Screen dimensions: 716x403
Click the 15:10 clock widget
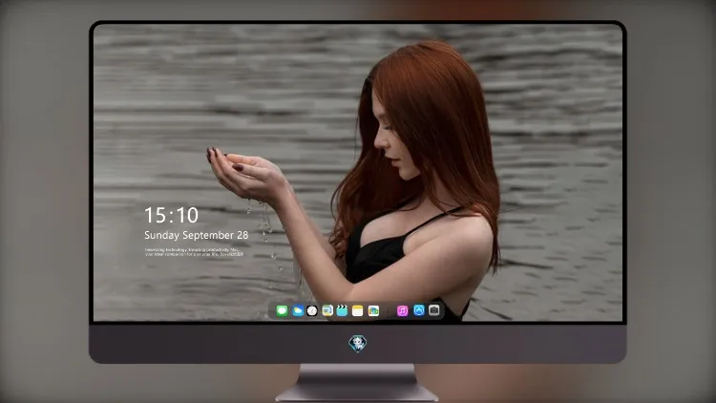pos(171,215)
